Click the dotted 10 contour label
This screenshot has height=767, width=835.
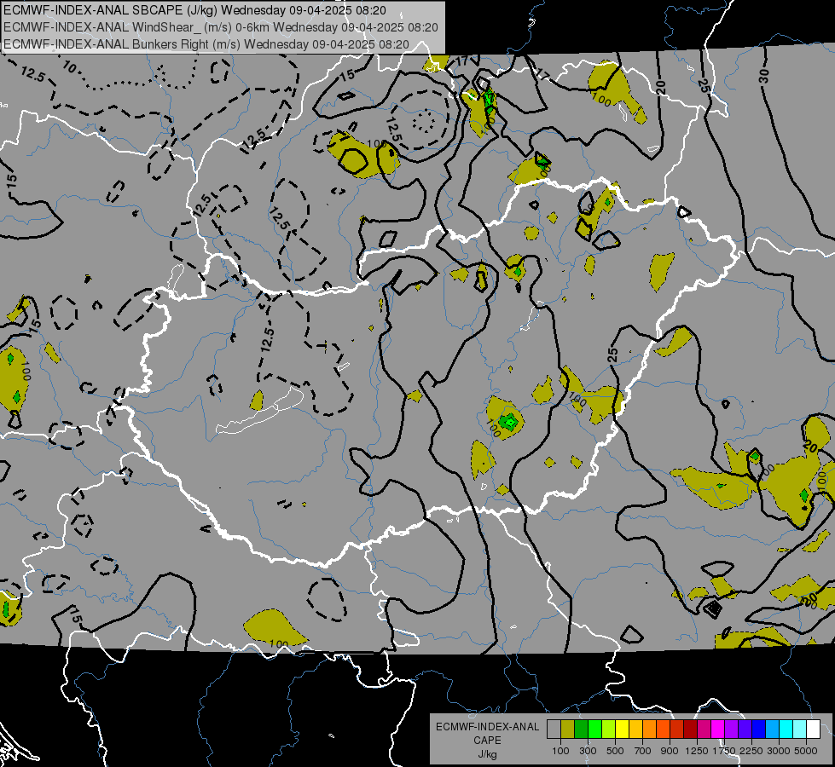[69, 66]
